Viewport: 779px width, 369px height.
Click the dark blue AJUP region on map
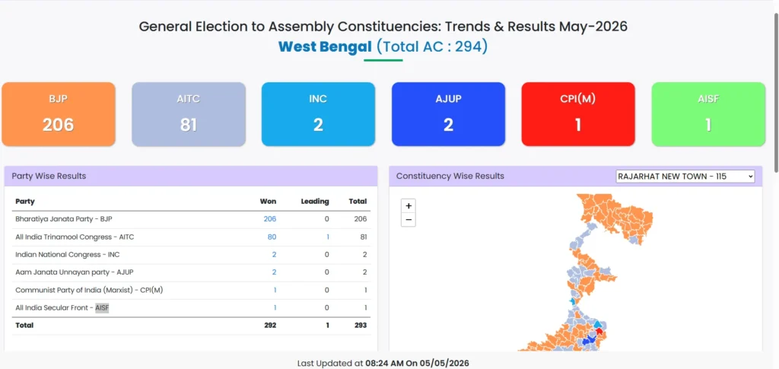click(590, 339)
